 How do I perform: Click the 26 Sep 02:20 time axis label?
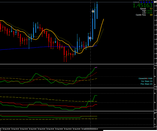(x=15, y=129)
